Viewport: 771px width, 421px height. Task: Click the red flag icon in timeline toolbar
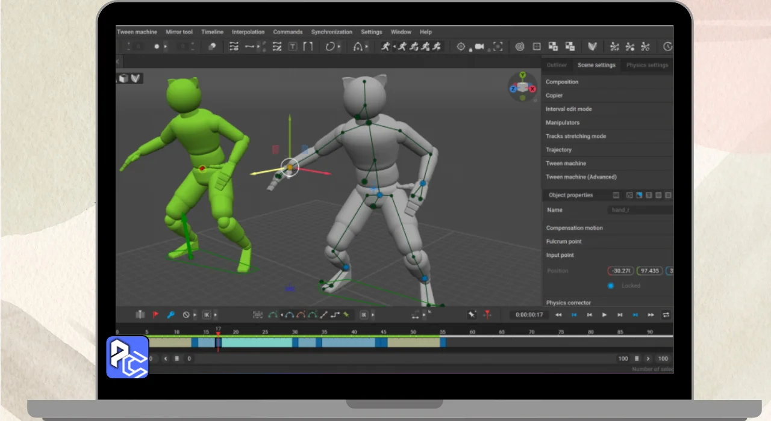155,315
